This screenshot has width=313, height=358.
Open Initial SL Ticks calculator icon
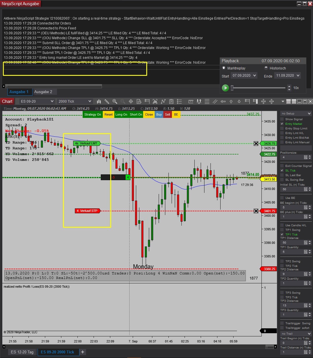point(306,189)
